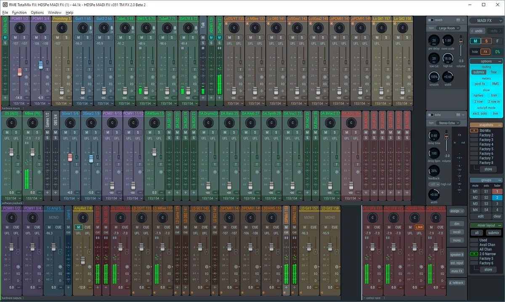This screenshot has height=302, width=505.
Task: Open the Help menu
Action: coord(69,13)
